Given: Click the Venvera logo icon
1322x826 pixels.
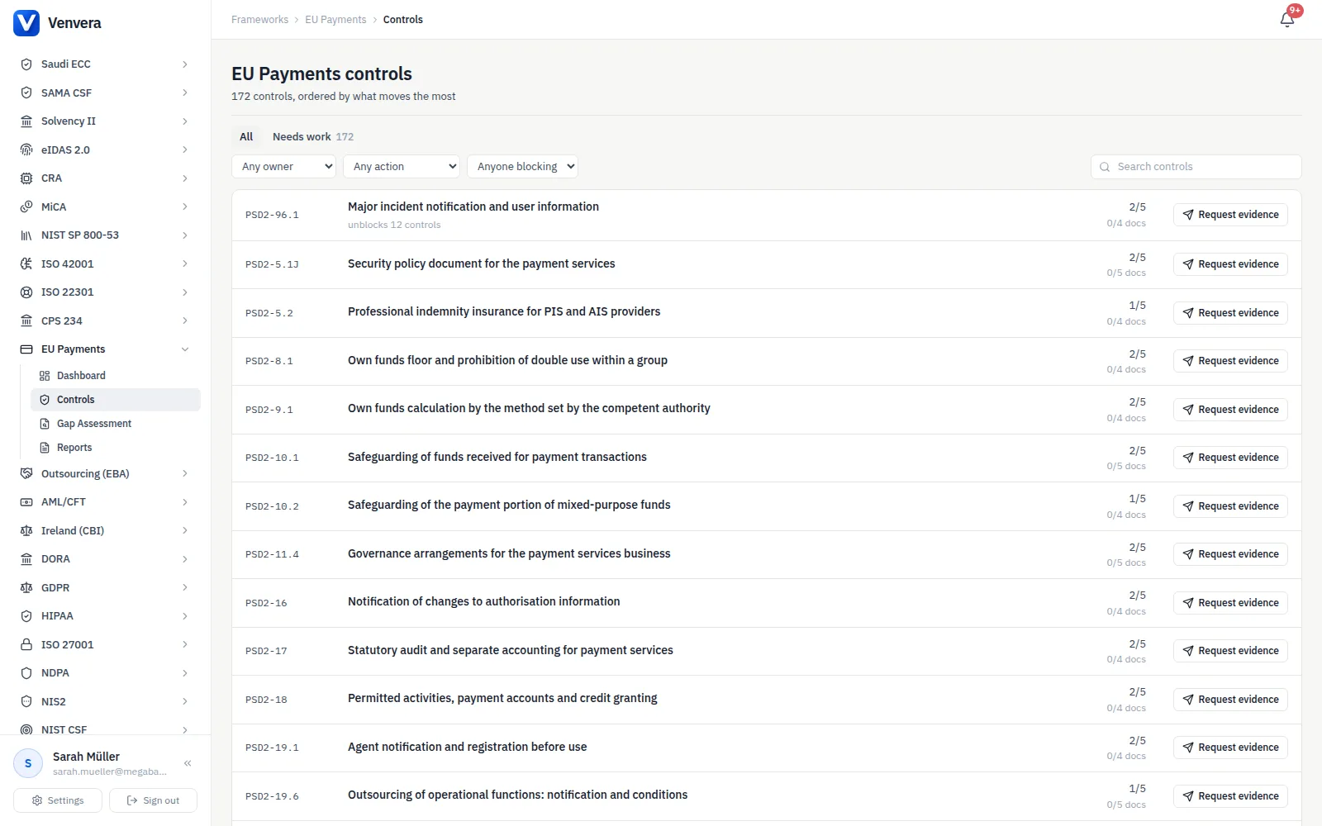Looking at the screenshot, I should 26,23.
